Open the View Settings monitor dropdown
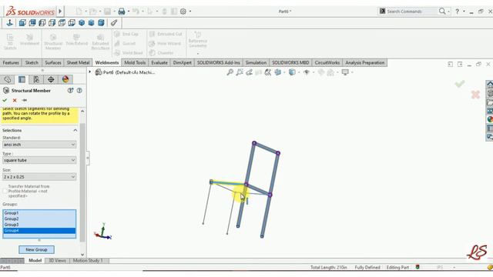This screenshot has width=493, height=277. (345, 72)
